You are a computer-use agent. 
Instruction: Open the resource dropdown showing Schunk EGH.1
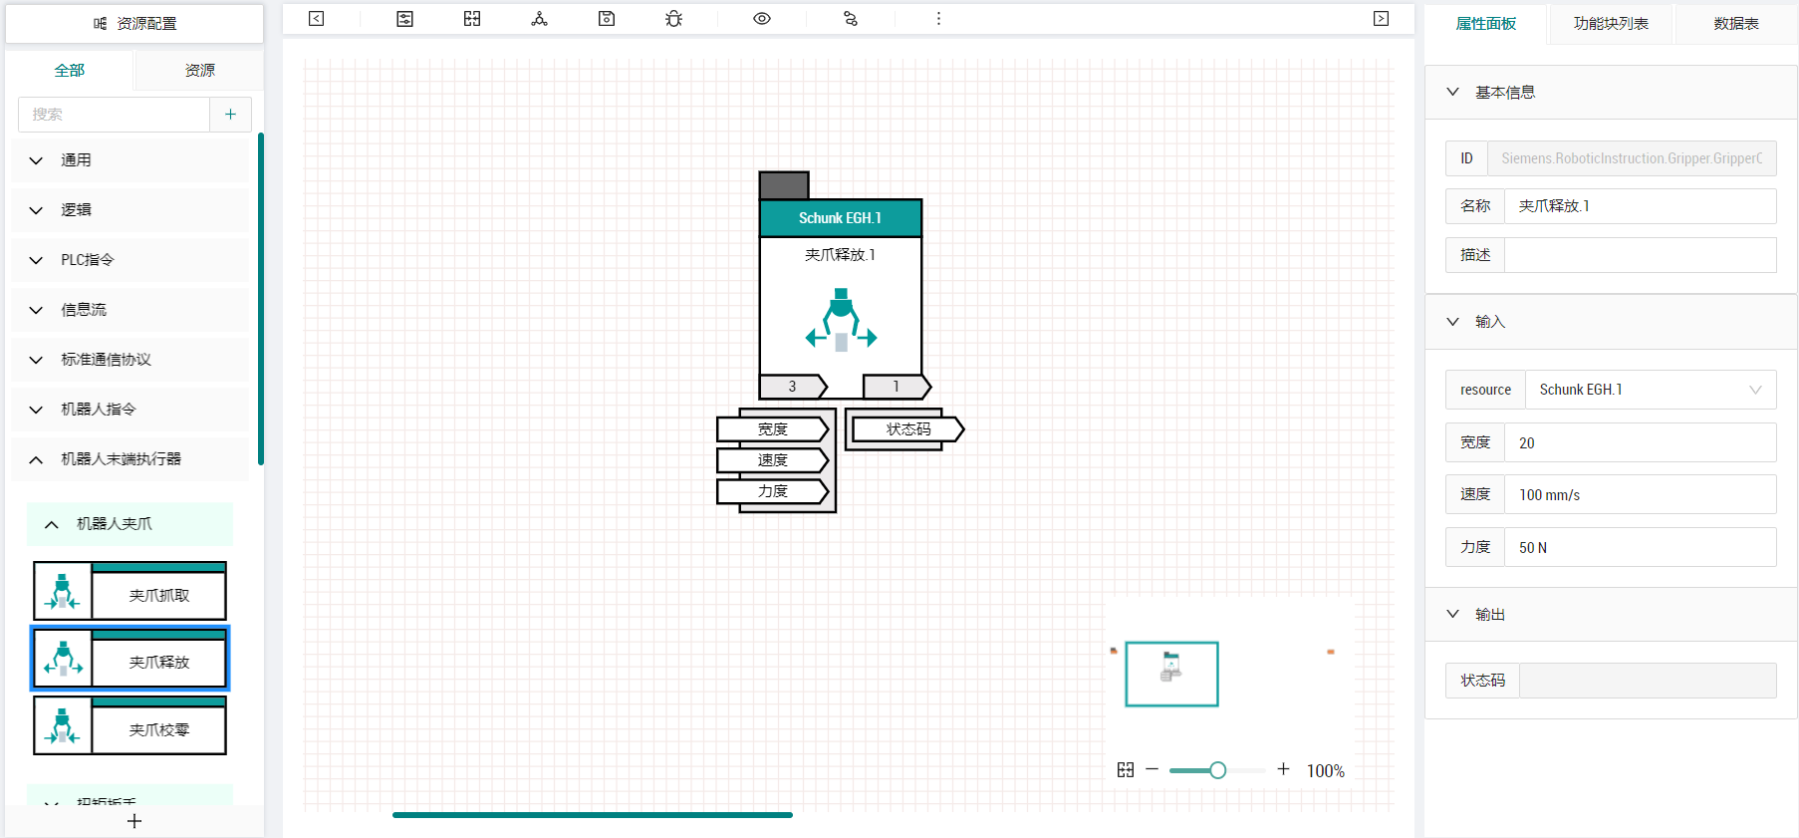click(1650, 390)
